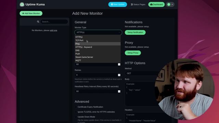Pick the DNS monitor type
219x123 pixels.
[x=98, y=50]
